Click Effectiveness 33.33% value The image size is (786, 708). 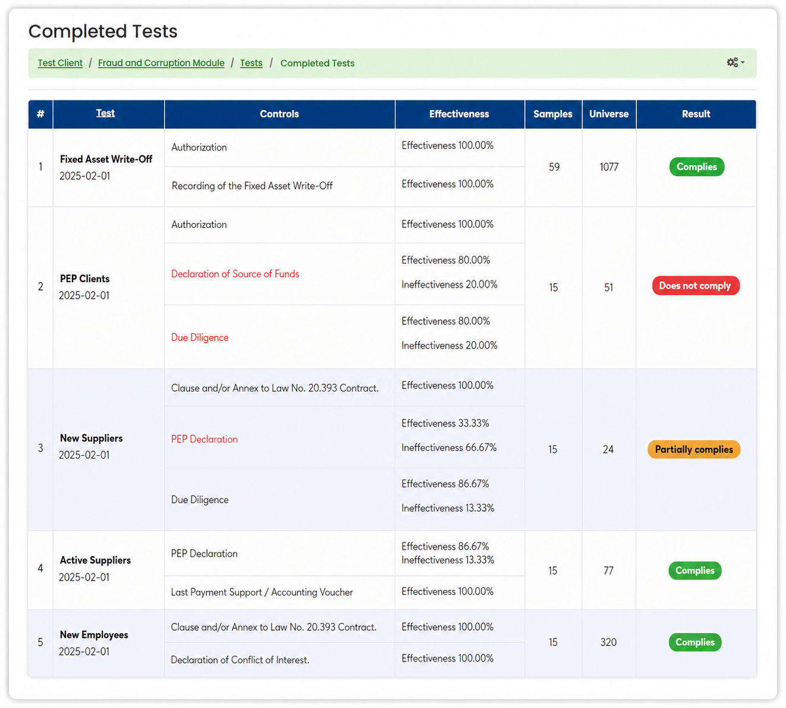click(445, 423)
